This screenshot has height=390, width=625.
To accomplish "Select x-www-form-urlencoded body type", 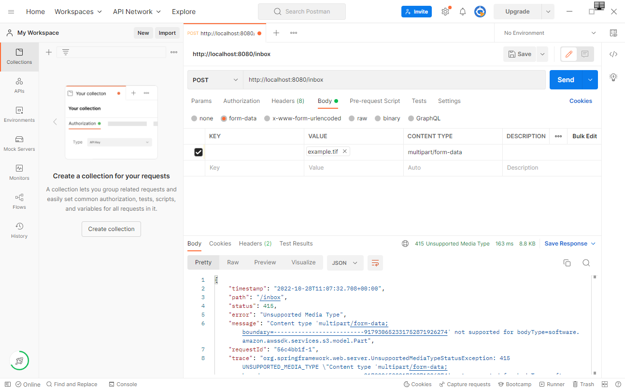I will click(x=302, y=118).
